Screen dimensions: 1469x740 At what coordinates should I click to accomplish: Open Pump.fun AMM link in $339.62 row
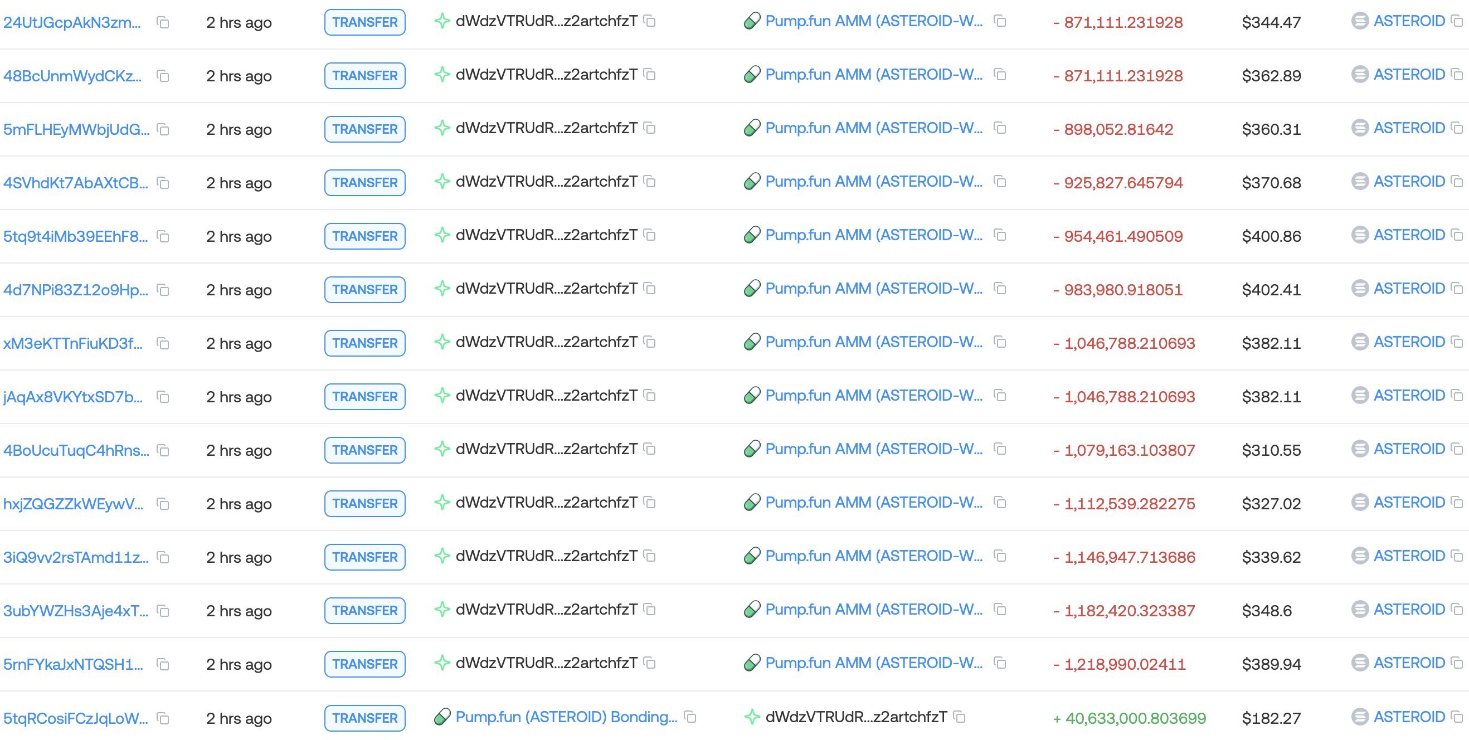point(874,556)
